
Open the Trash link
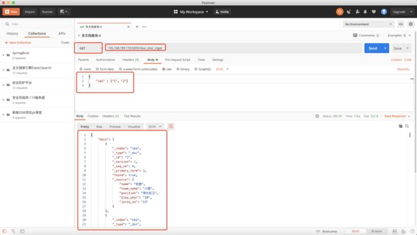point(65,42)
